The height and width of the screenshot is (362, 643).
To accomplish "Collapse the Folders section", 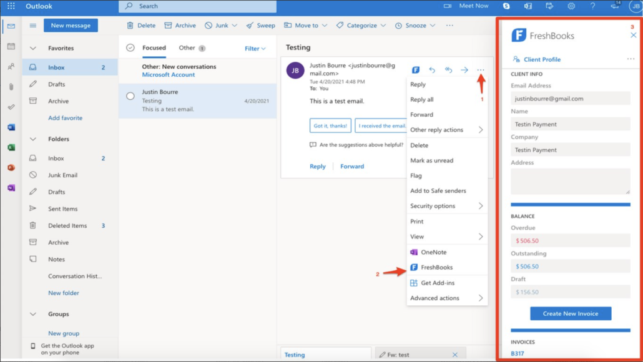I will (33, 139).
